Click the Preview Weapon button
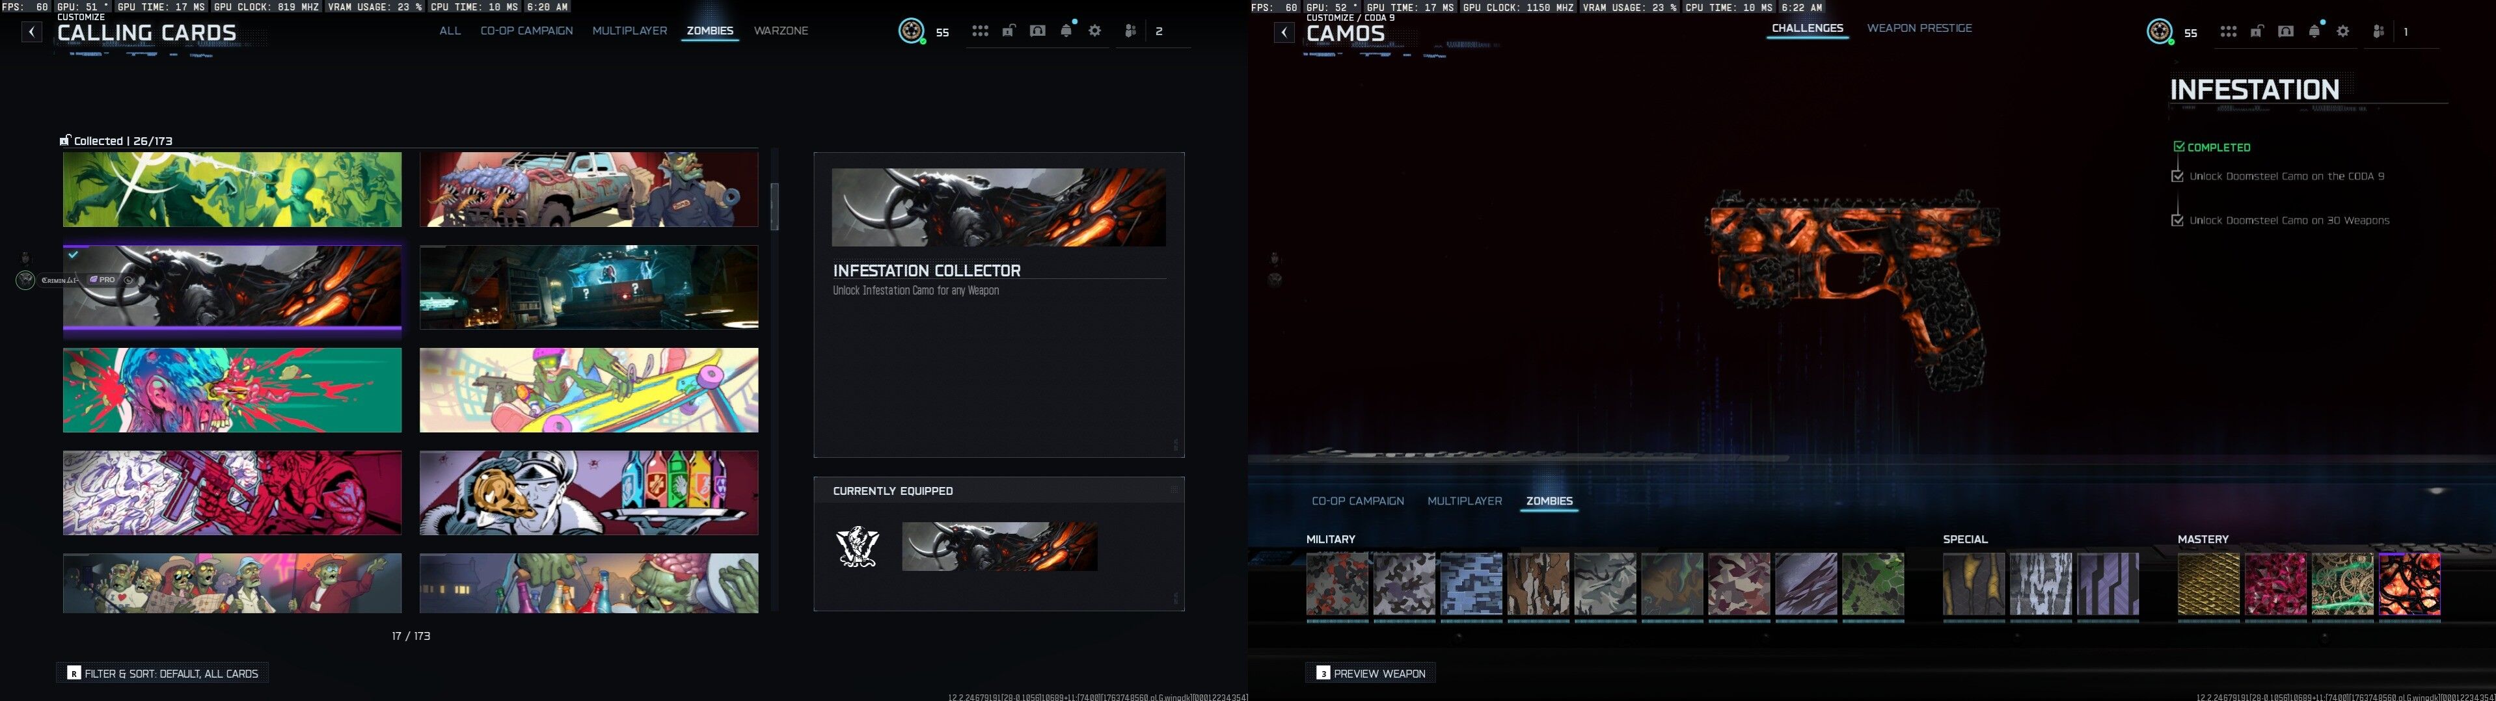This screenshot has width=2496, height=701. (1370, 673)
